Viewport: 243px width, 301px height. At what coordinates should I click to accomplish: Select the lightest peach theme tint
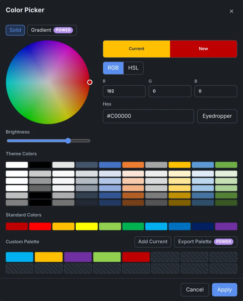click(133, 174)
